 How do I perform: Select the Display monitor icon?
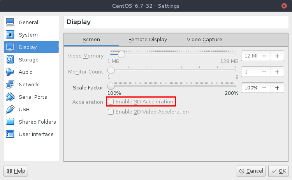[10, 47]
